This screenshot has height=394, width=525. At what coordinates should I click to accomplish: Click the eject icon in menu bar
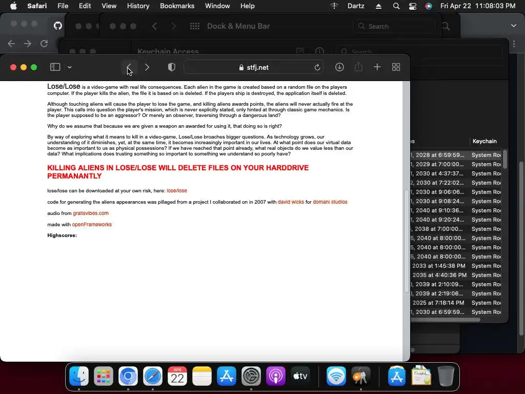[x=378, y=6]
